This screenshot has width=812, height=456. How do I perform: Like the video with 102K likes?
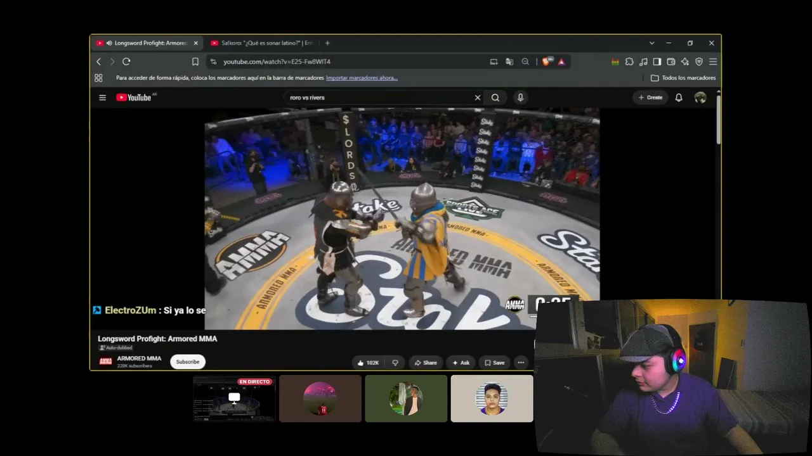tap(368, 362)
